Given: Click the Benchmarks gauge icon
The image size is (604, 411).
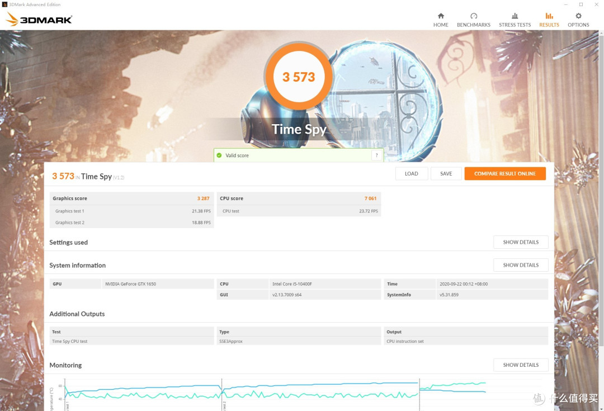Looking at the screenshot, I should tap(474, 16).
